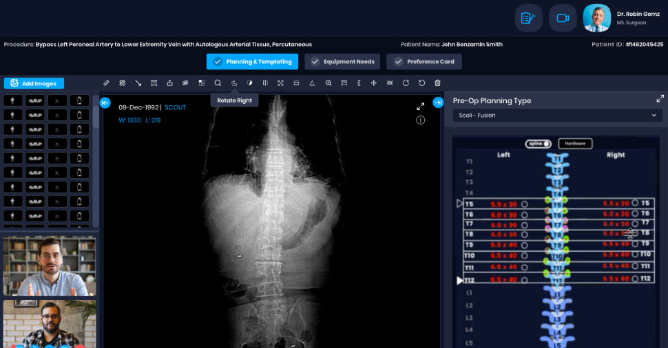Click the angle measurement triangle tool

click(312, 83)
